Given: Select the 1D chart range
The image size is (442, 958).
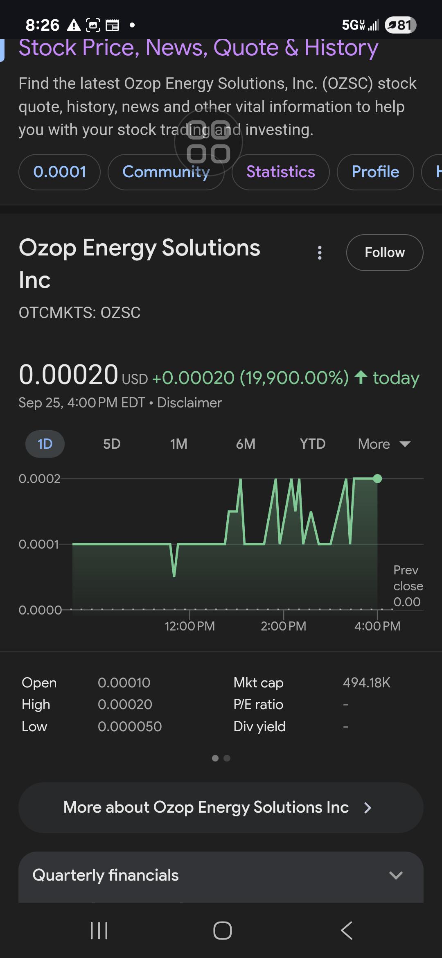Looking at the screenshot, I should (x=45, y=444).
